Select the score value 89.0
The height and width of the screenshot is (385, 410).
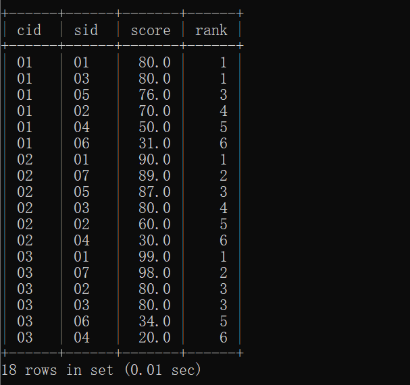(155, 176)
